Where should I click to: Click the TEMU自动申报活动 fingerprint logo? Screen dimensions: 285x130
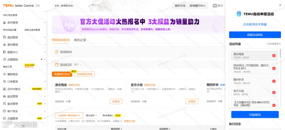pos(239,14)
